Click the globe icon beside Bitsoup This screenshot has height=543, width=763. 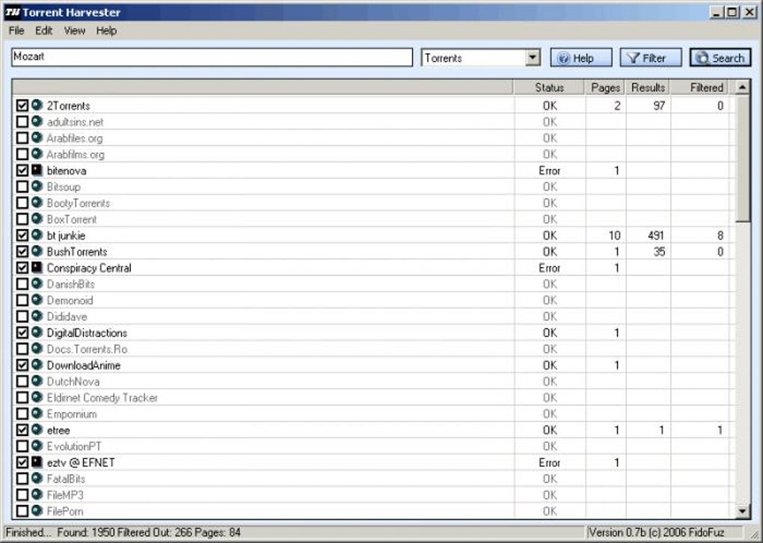click(37, 186)
